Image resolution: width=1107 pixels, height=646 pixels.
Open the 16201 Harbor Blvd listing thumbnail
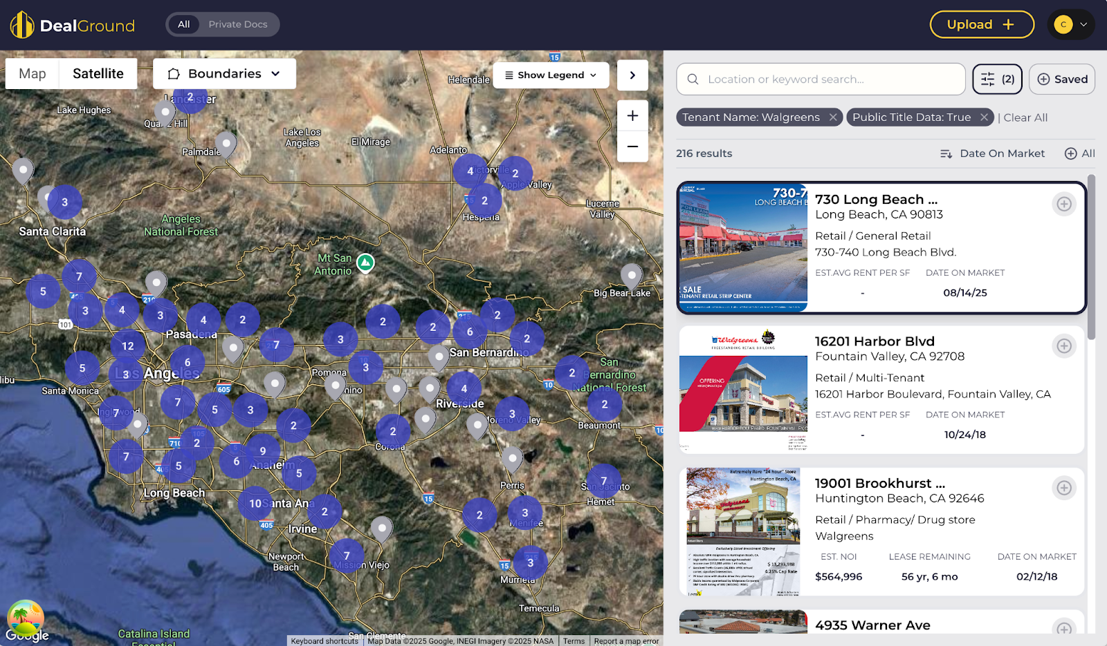click(x=743, y=390)
